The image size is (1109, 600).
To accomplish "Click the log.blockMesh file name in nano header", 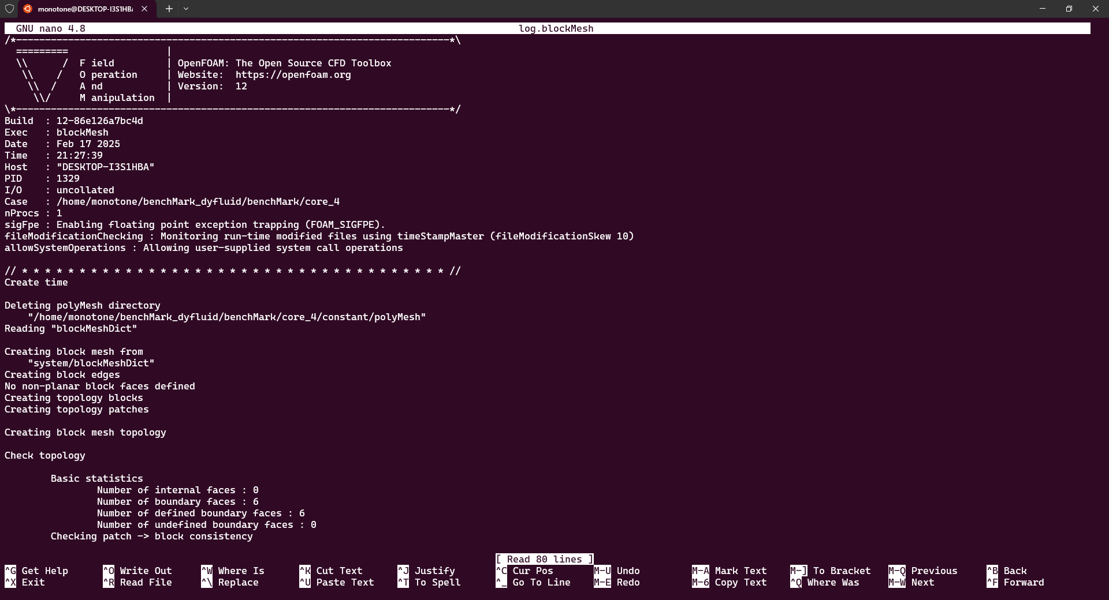I will point(556,28).
